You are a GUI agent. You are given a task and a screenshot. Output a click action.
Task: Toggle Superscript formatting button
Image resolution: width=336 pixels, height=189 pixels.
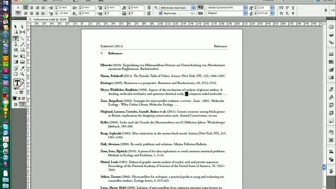(287, 8)
